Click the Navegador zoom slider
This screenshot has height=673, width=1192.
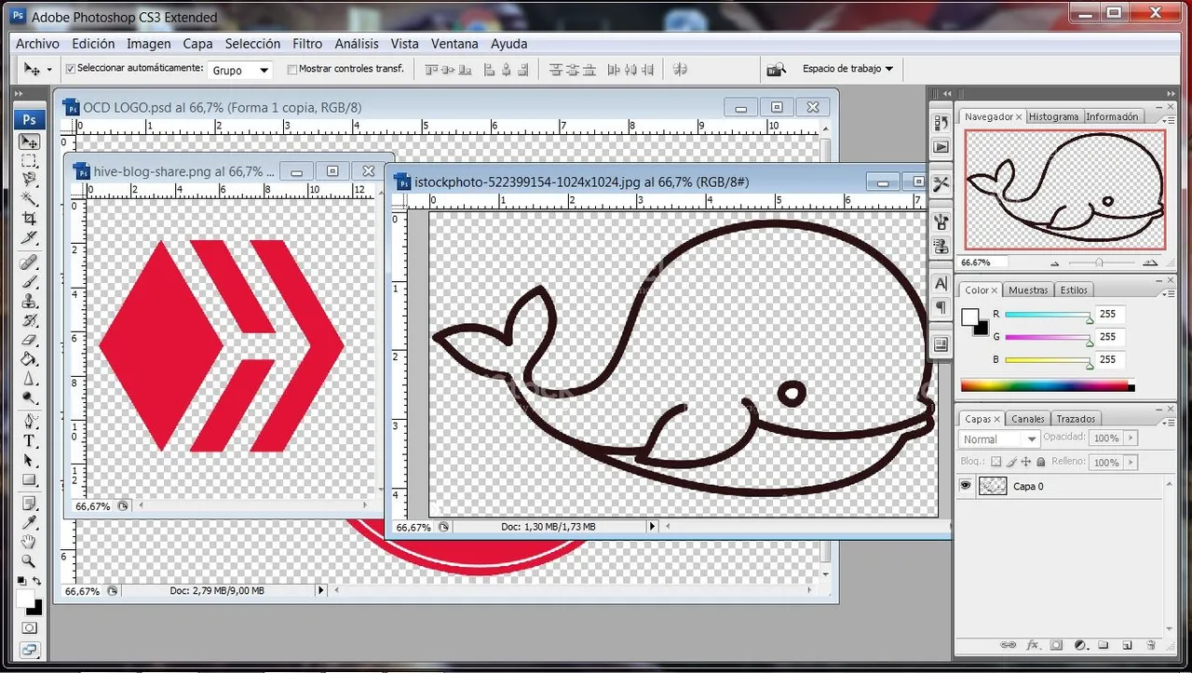(1100, 263)
